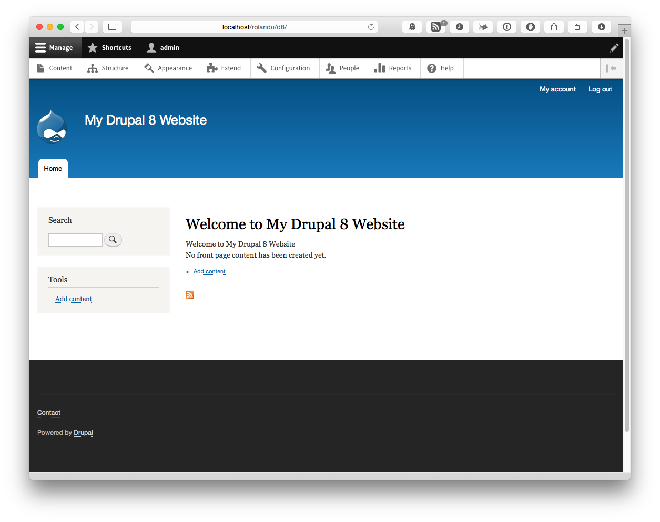Image resolution: width=660 pixels, height=522 pixels.
Task: Click the Log out link
Action: coord(600,89)
